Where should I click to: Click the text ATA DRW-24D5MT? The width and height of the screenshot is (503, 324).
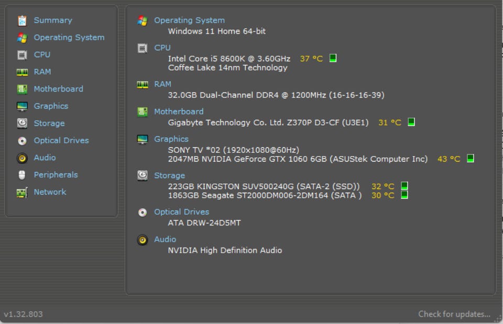pos(204,223)
